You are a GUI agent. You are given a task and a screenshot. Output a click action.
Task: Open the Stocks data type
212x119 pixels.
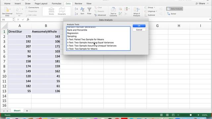(x=51, y=11)
